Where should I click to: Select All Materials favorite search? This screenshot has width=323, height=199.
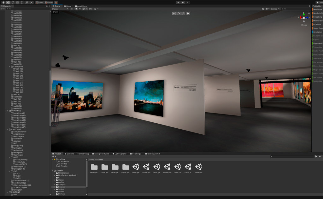(63, 161)
